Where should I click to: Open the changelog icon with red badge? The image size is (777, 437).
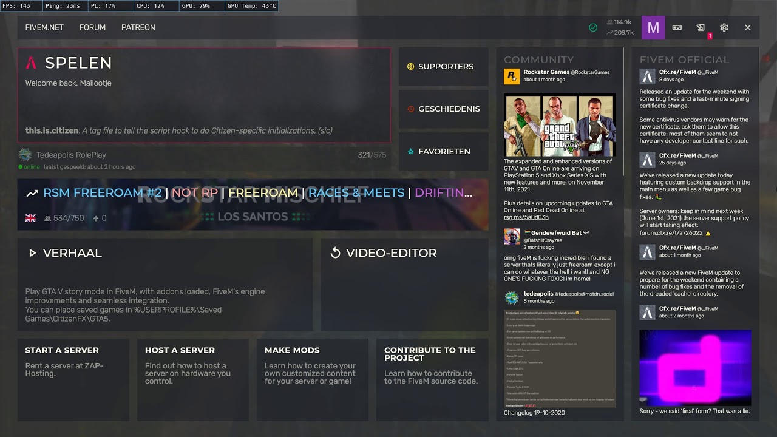(701, 27)
